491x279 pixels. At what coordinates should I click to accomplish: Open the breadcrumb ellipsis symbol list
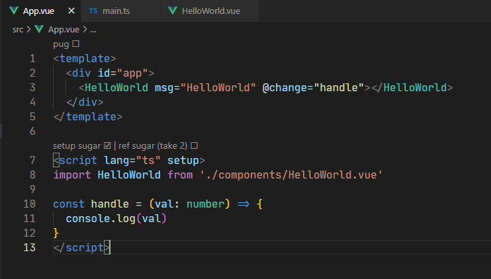pyautogui.click(x=93, y=30)
